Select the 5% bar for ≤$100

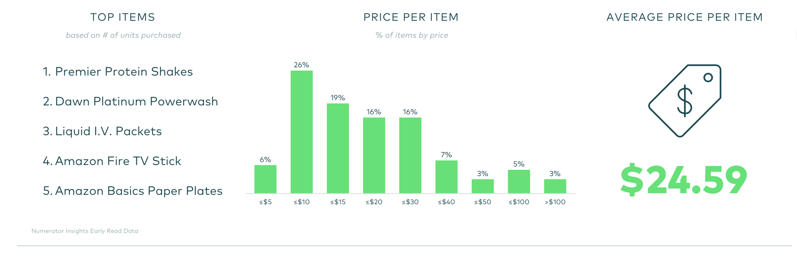tap(519, 181)
